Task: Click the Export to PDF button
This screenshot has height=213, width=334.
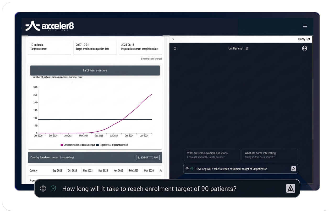Action: click(148, 157)
